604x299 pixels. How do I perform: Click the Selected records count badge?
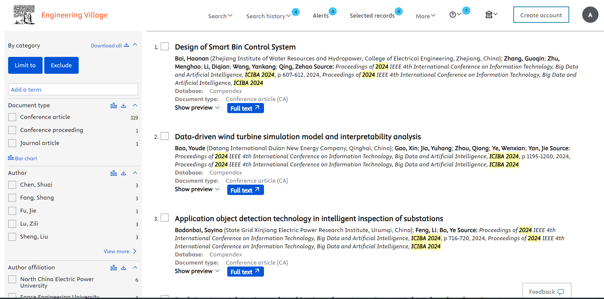point(399,11)
